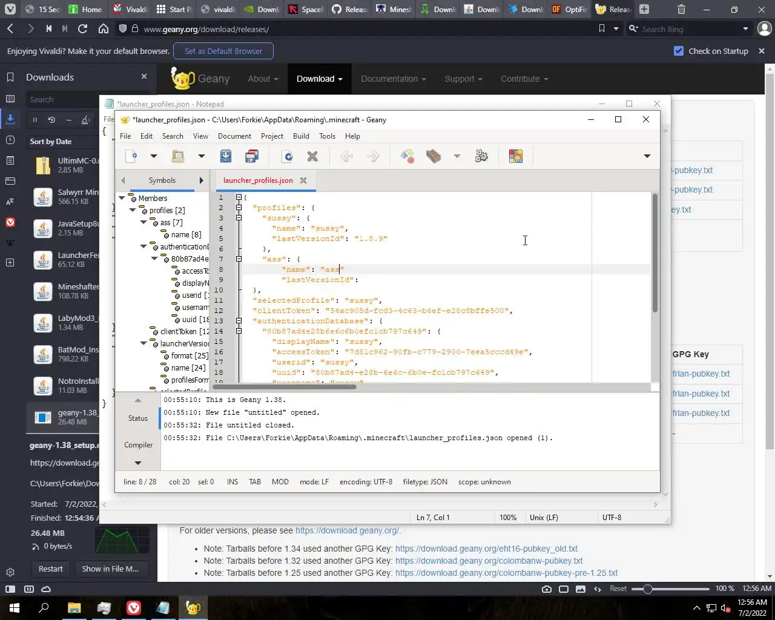Screen dimensions: 775x620
Task: Fold the root block at line 1
Action: (x=239, y=197)
